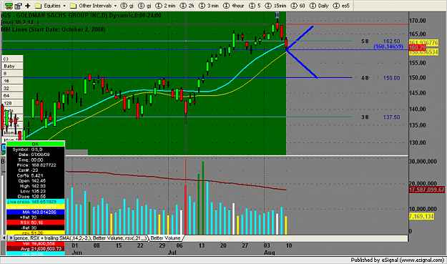This screenshot has width=447, height=264.
Task: Open the Other Intervals folder dropdown
Action: tap(94, 6)
